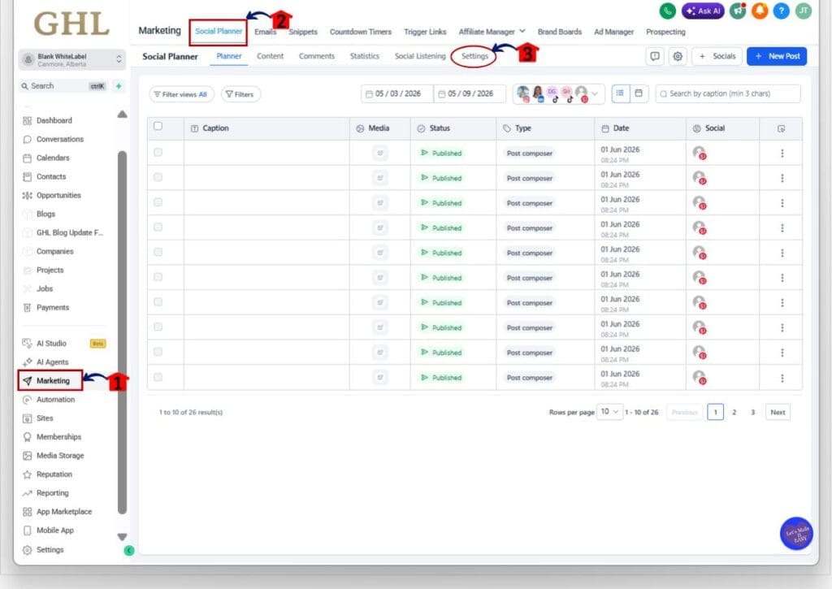832x589 pixels.
Task: Open App Marketplace in the sidebar
Action: point(63,512)
